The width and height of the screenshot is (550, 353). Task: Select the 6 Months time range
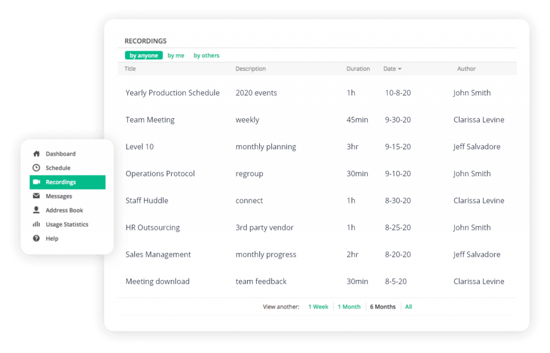(x=382, y=306)
